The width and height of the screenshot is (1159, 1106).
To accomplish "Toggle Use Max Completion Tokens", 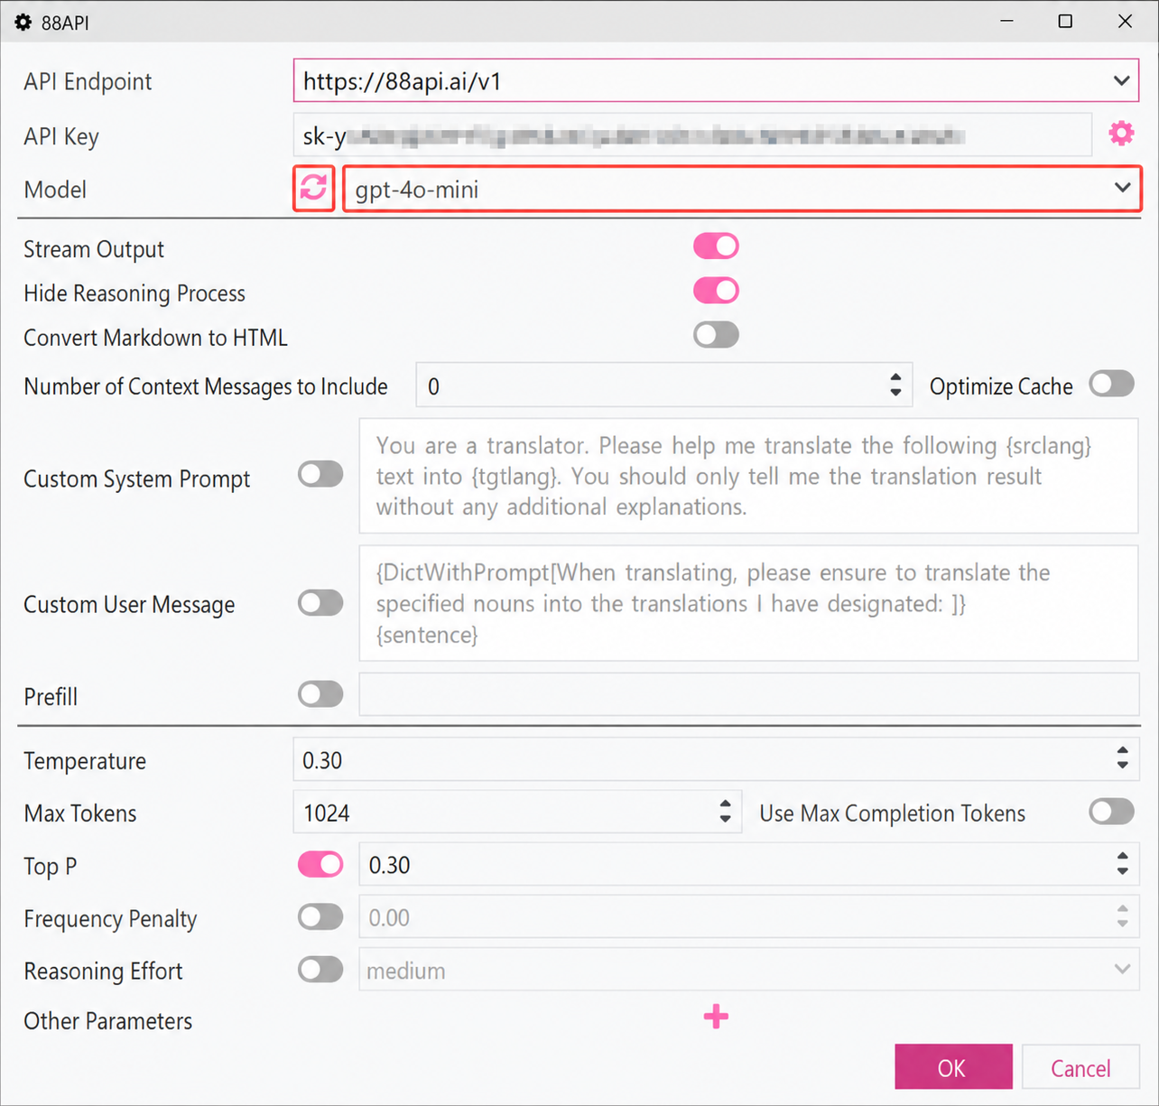I will pos(1111,812).
